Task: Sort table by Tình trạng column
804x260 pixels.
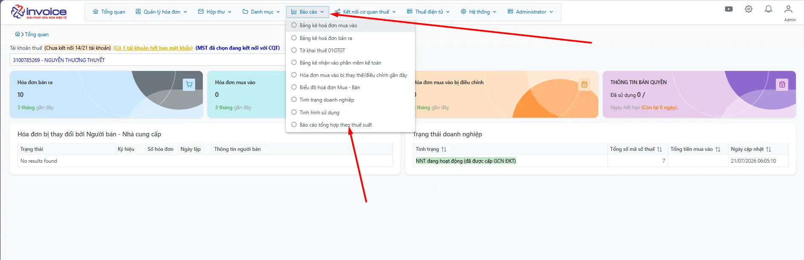Action: click(x=444, y=149)
